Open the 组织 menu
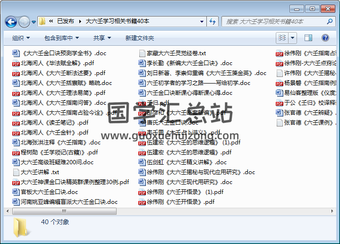The height and width of the screenshot is (244, 340). [21, 38]
